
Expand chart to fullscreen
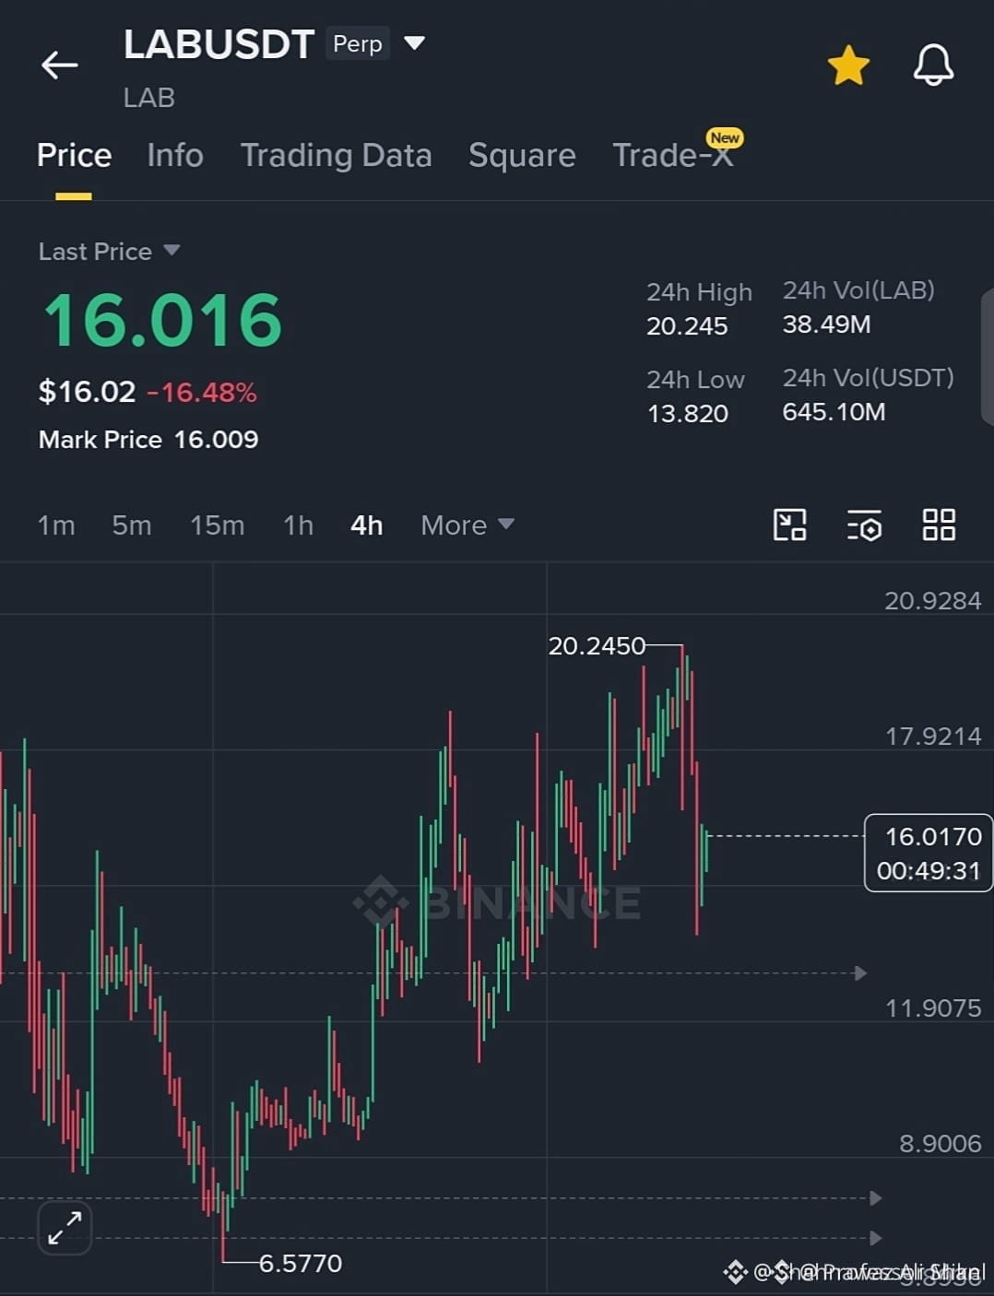pyautogui.click(x=65, y=1228)
